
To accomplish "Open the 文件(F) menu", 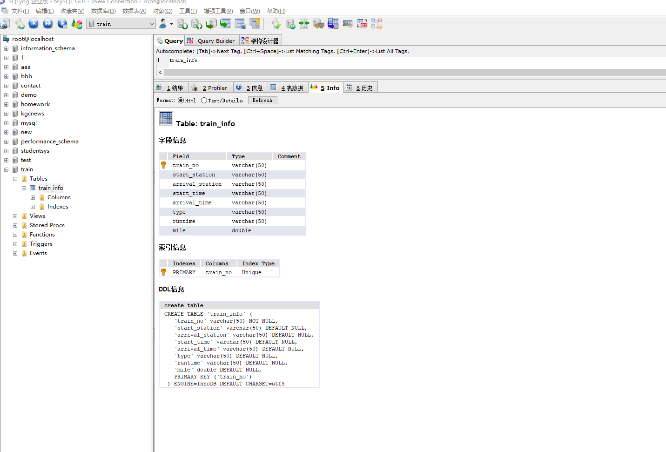I will (20, 11).
